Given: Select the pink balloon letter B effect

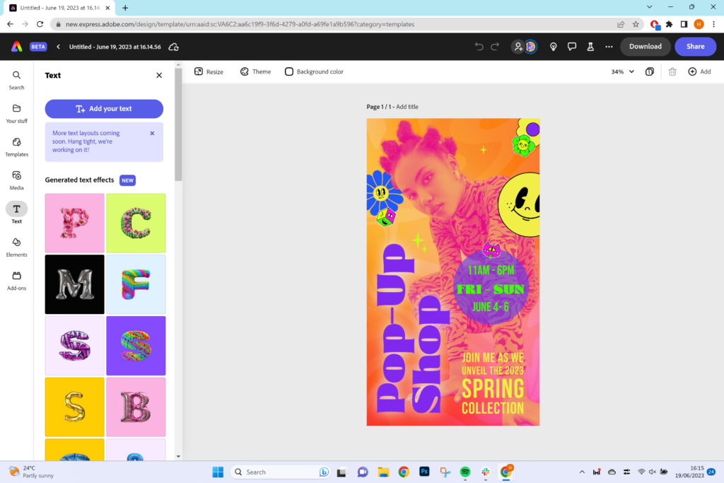Looking at the screenshot, I should pos(136,407).
